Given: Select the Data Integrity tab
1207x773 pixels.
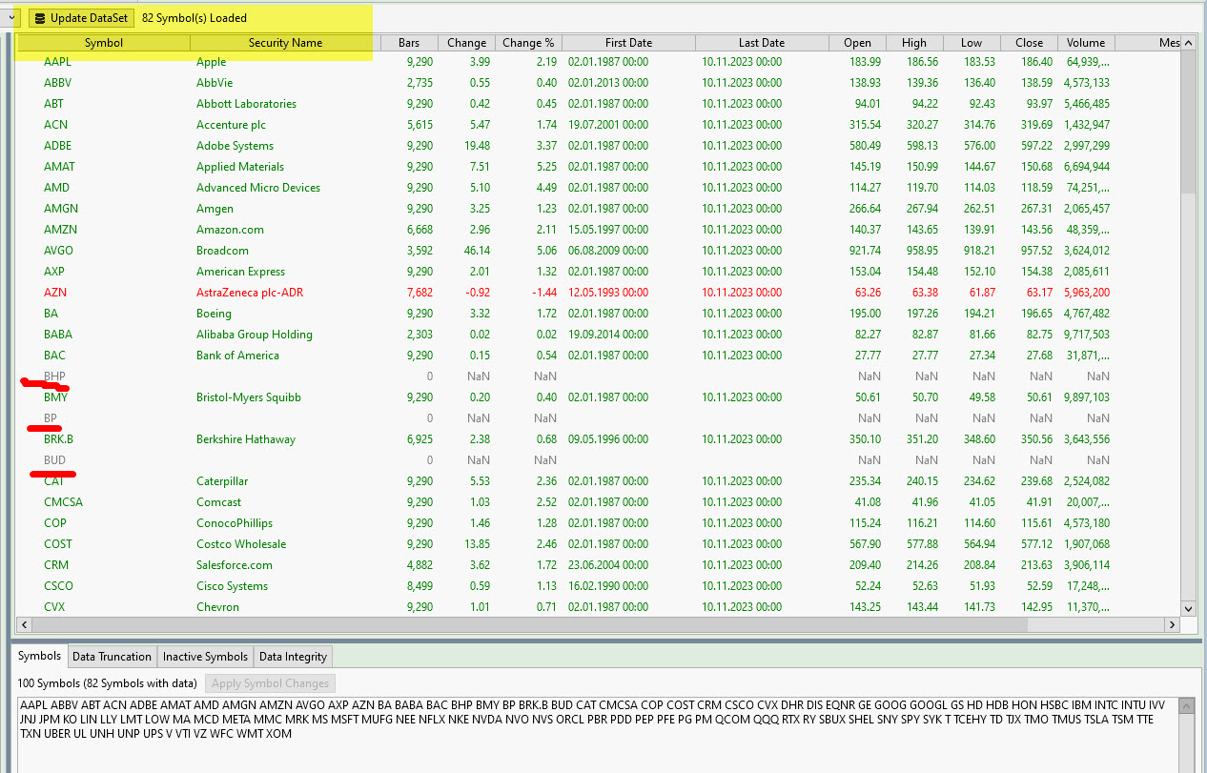Looking at the screenshot, I should coord(293,657).
